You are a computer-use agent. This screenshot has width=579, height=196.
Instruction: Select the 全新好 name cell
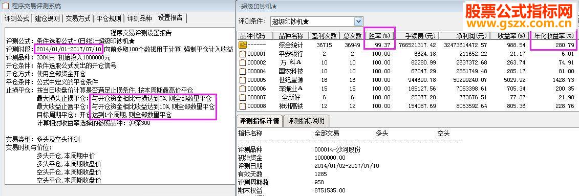click(x=290, y=97)
